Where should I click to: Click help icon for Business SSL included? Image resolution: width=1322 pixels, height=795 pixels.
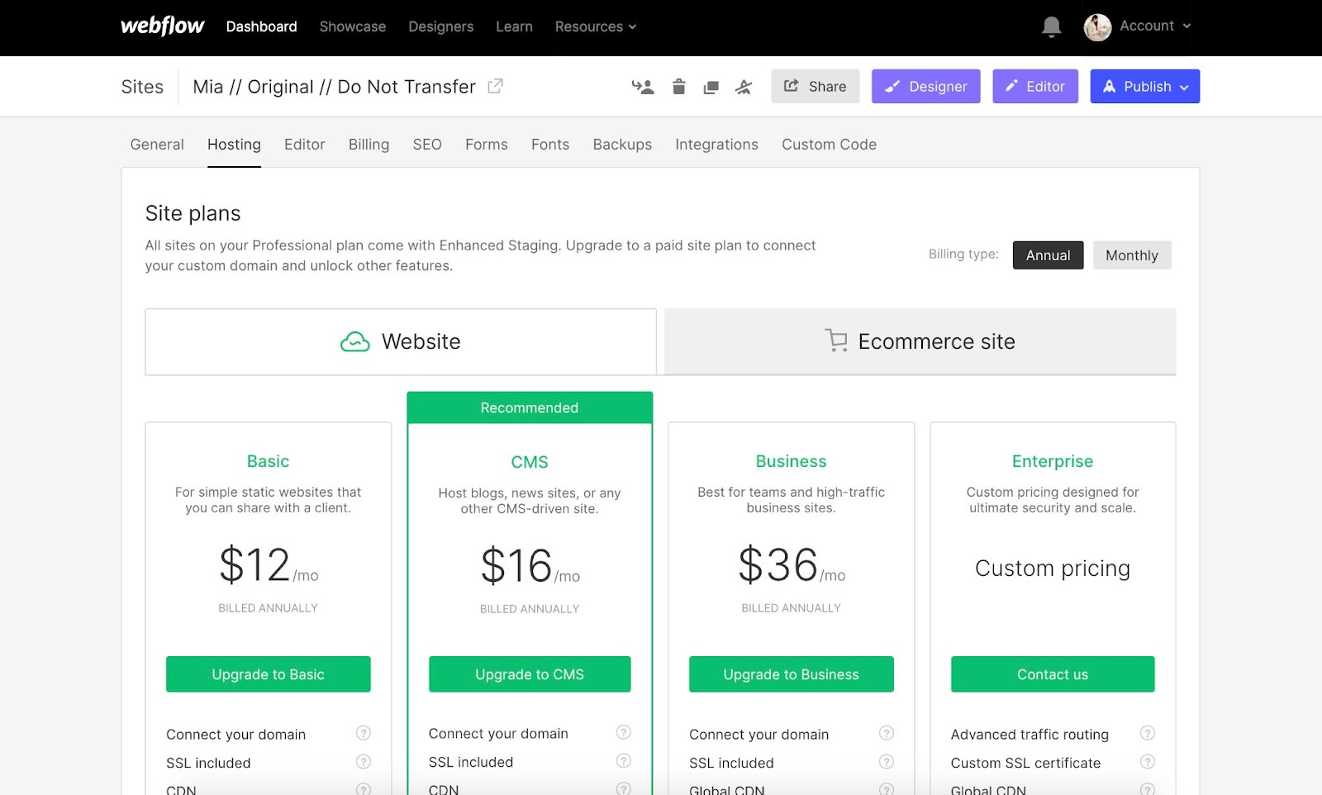[x=887, y=762]
